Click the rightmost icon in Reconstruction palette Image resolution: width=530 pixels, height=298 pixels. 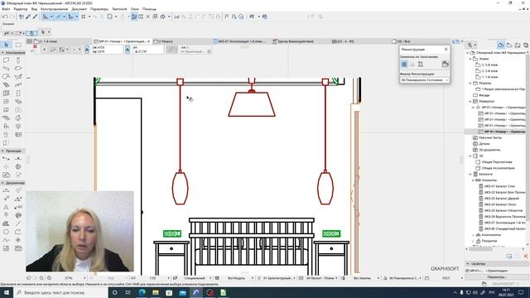point(446,65)
